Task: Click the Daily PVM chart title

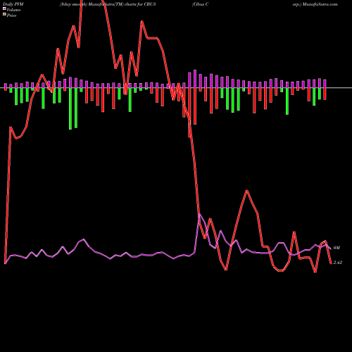Action: coord(13,4)
